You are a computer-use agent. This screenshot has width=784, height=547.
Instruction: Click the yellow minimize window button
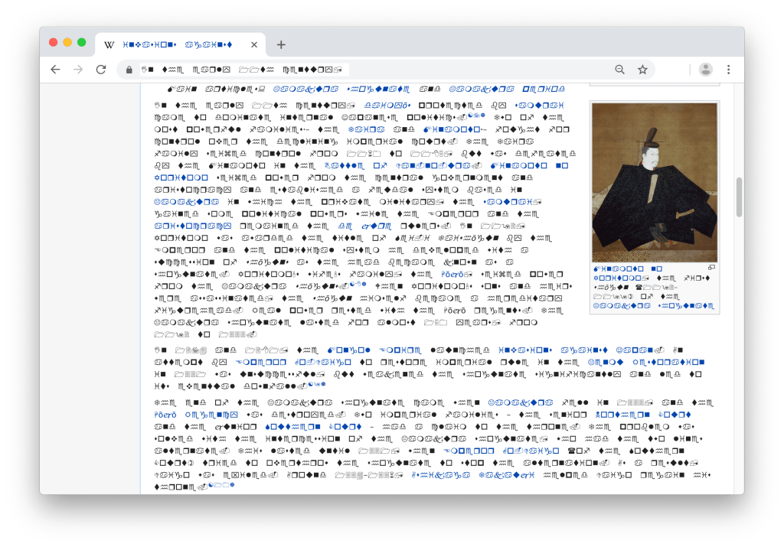tap(67, 42)
